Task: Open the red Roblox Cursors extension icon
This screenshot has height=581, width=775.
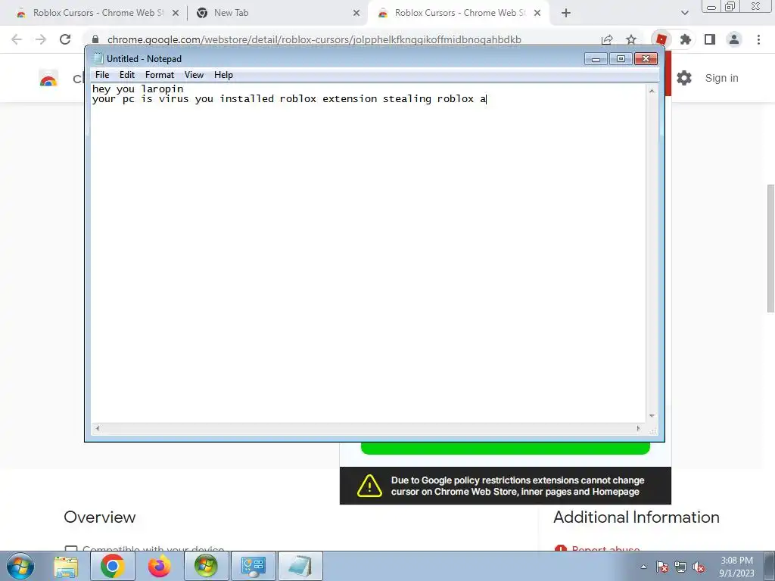Action: click(x=661, y=39)
